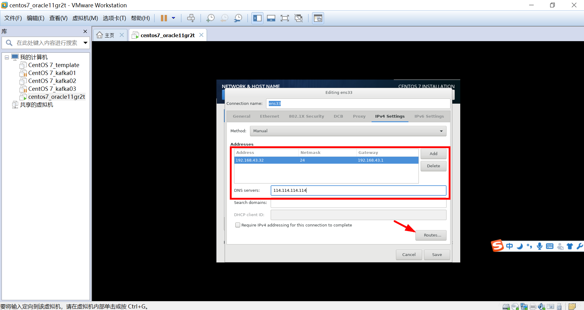Toggle the library sidebar view
The width and height of the screenshot is (584, 310).
click(x=257, y=18)
